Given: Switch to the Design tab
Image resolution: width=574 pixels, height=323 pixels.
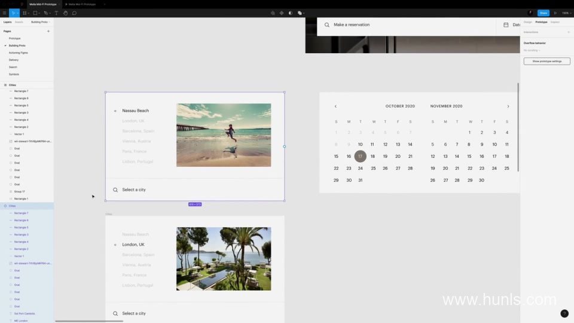Looking at the screenshot, I should [x=527, y=22].
